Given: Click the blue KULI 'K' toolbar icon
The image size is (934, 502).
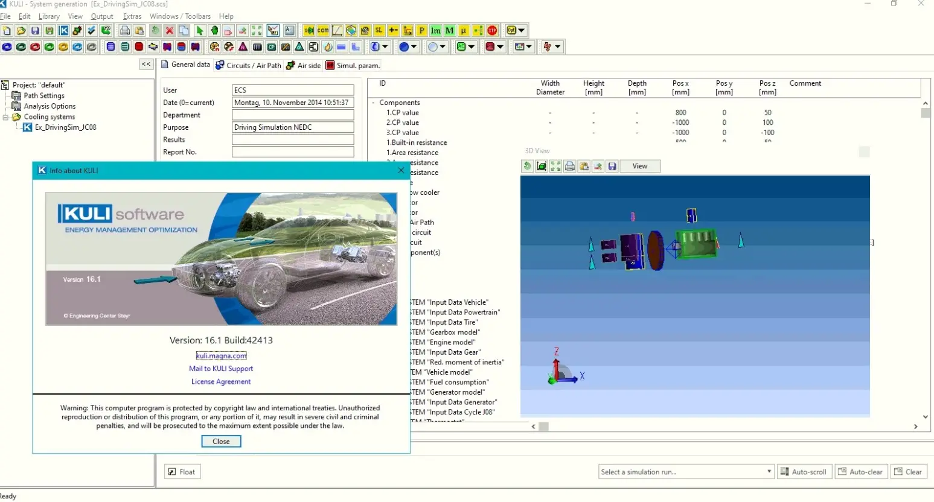Looking at the screenshot, I should (x=63, y=30).
